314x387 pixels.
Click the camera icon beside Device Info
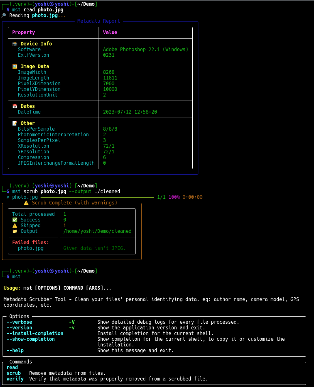15,44
